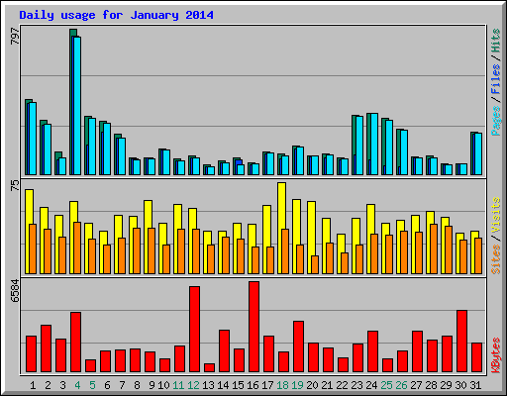The height and width of the screenshot is (396, 507).
Task: Click the red KBytes bar for day 30
Action: pos(461,342)
